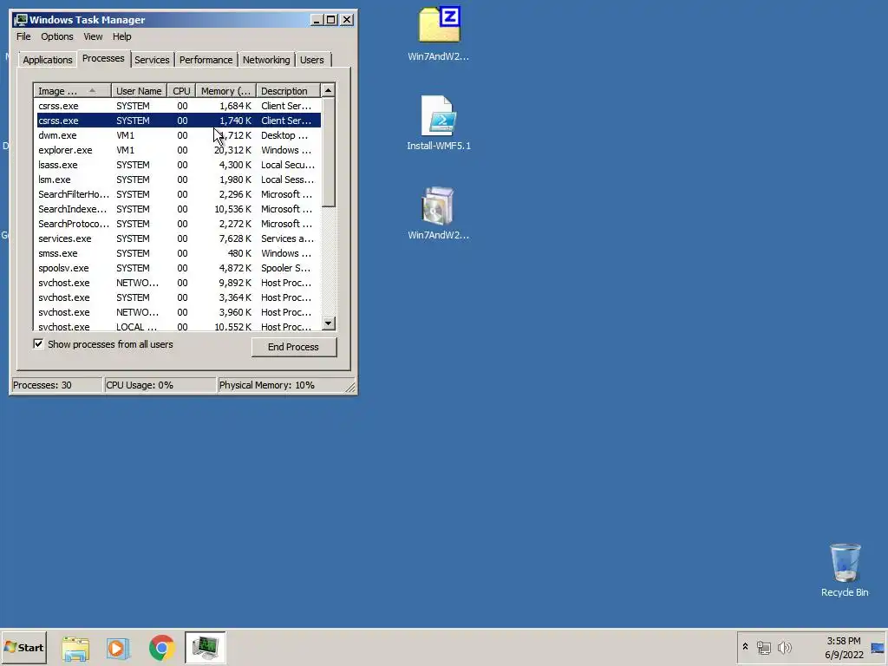
Task: Switch to the Performance tab
Action: [x=206, y=60]
